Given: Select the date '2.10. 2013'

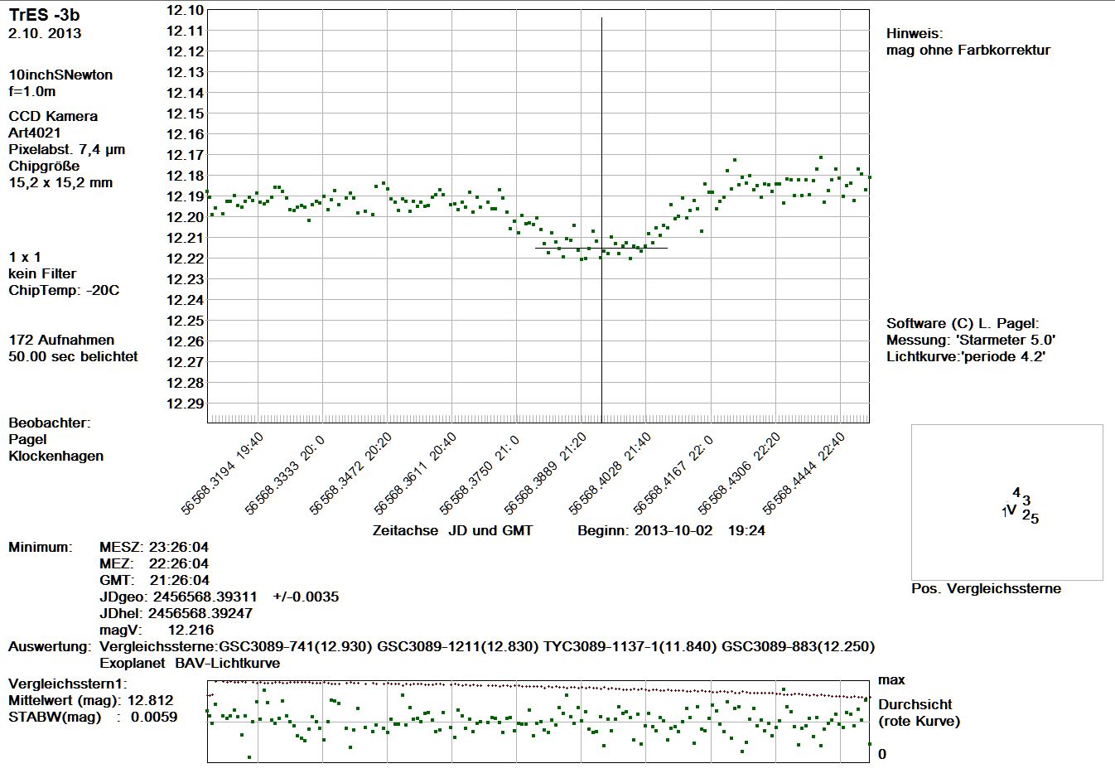Looking at the screenshot, I should pyautogui.click(x=45, y=34).
